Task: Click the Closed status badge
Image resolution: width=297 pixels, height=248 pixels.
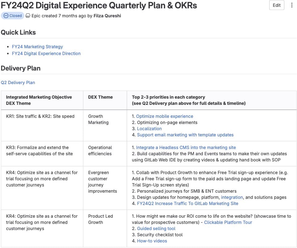Action: click(x=13, y=16)
